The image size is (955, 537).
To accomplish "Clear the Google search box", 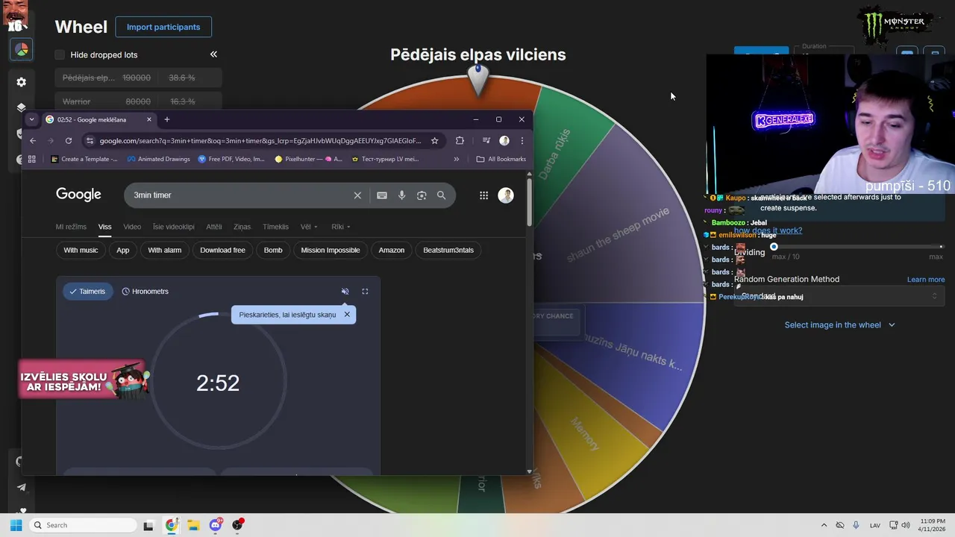I will 357,195.
